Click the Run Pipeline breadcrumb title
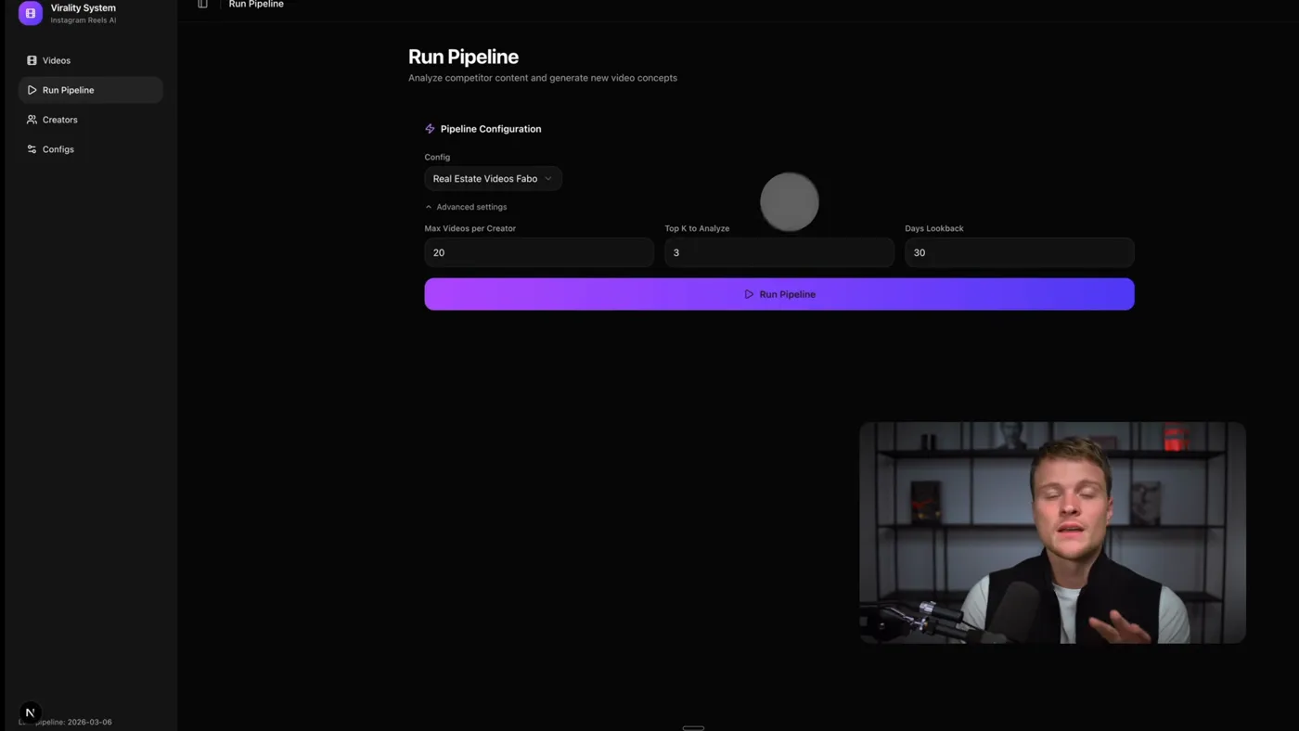The height and width of the screenshot is (731, 1299). [x=256, y=4]
